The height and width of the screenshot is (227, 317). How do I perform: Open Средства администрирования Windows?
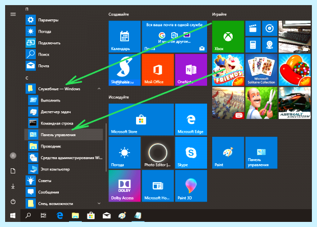[x=64, y=158]
